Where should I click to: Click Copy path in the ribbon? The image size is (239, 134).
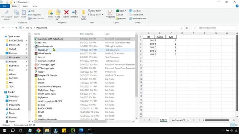tap(34, 15)
